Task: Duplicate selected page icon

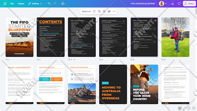Action: 99,11
